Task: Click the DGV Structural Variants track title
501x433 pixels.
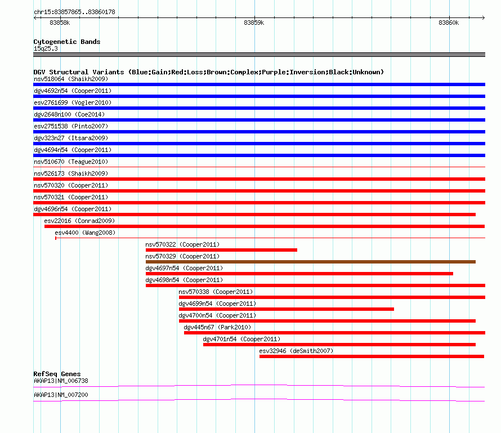Action: (209, 72)
